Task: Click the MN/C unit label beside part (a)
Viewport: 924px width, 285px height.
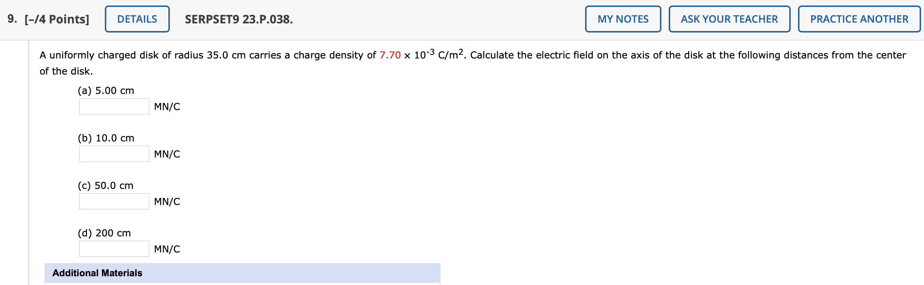Action: (x=167, y=107)
